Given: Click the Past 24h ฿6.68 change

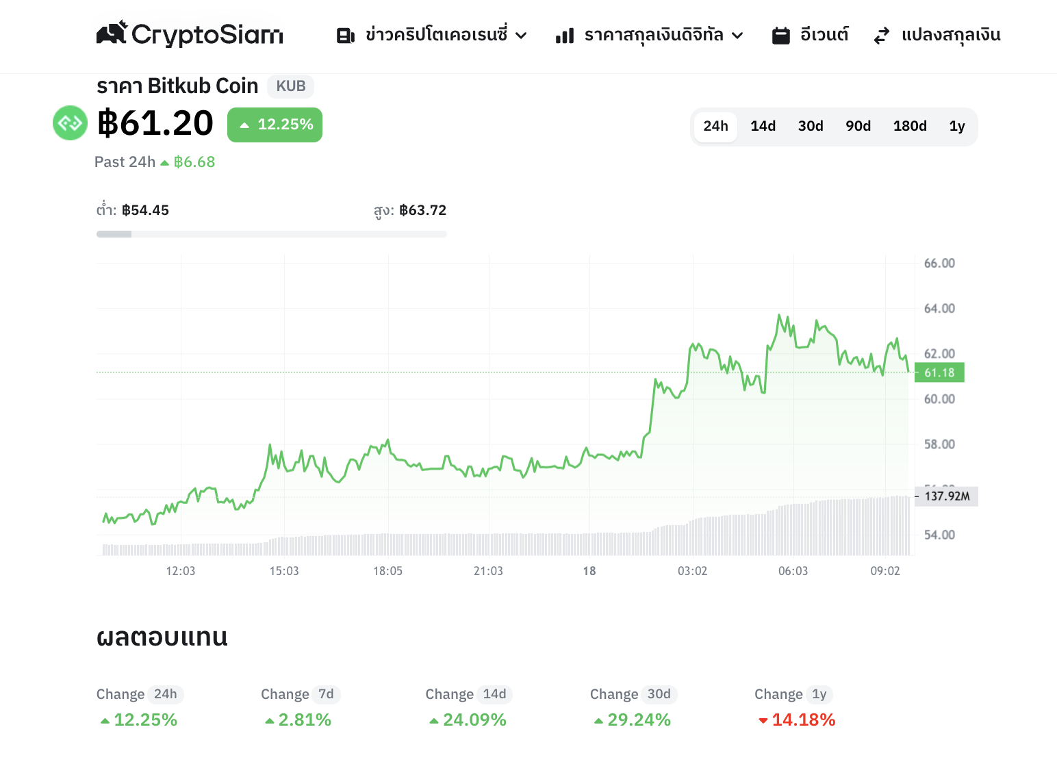Looking at the screenshot, I should [155, 162].
